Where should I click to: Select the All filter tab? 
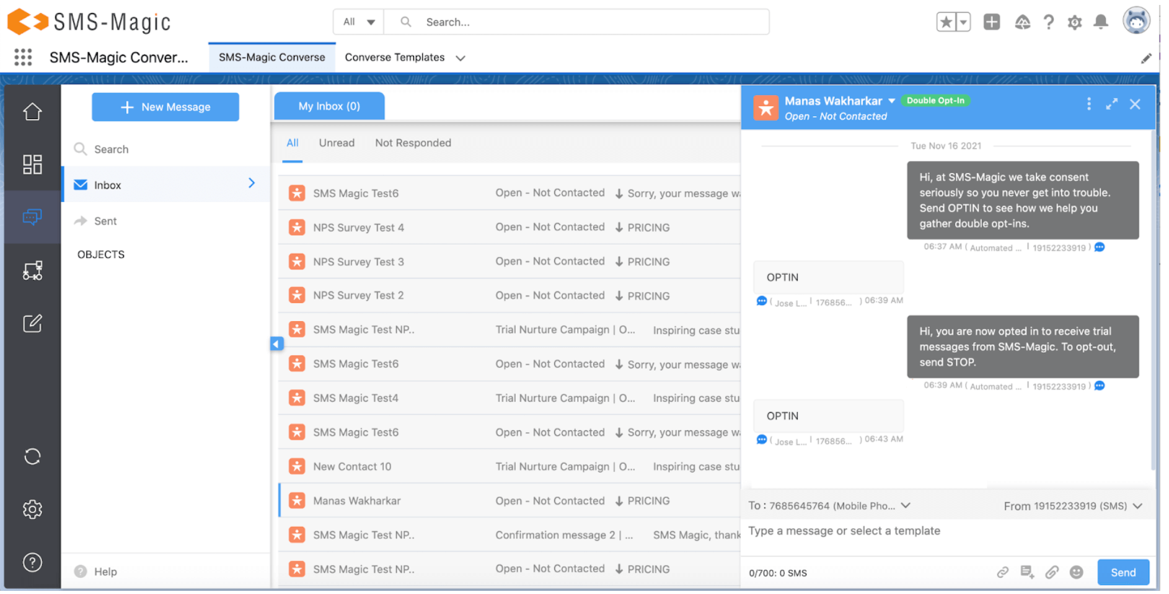coord(293,143)
